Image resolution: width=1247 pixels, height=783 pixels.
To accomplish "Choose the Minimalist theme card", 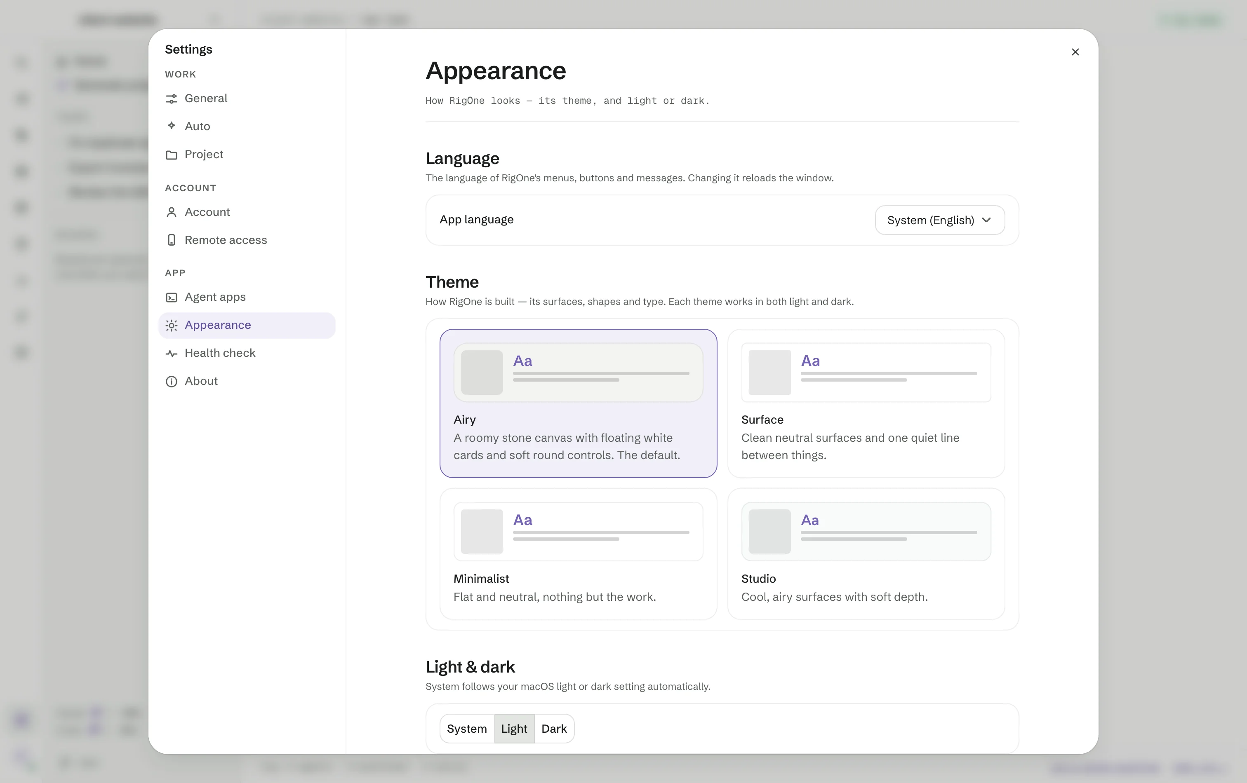I will point(579,554).
